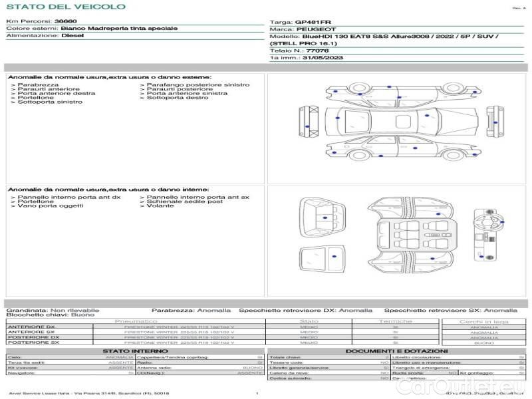
Task: Select the DOCUMENTI E DOTAZIONI section header
Action: 396,351
